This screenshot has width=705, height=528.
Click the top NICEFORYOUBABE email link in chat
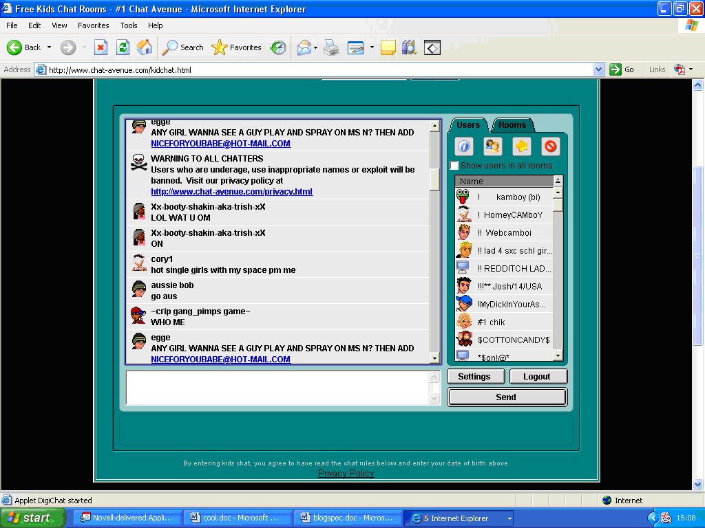221,144
